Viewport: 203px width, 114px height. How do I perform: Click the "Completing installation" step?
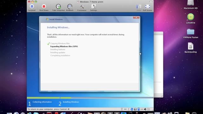(x=60, y=55)
